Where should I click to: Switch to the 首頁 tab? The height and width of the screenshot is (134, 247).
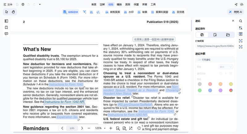(x=94, y=4)
